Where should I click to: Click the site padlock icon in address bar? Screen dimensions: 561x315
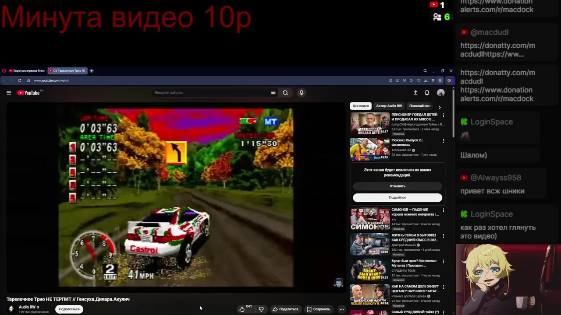point(29,80)
